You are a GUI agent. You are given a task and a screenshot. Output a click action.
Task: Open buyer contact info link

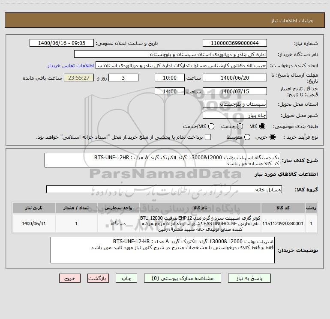71,66
